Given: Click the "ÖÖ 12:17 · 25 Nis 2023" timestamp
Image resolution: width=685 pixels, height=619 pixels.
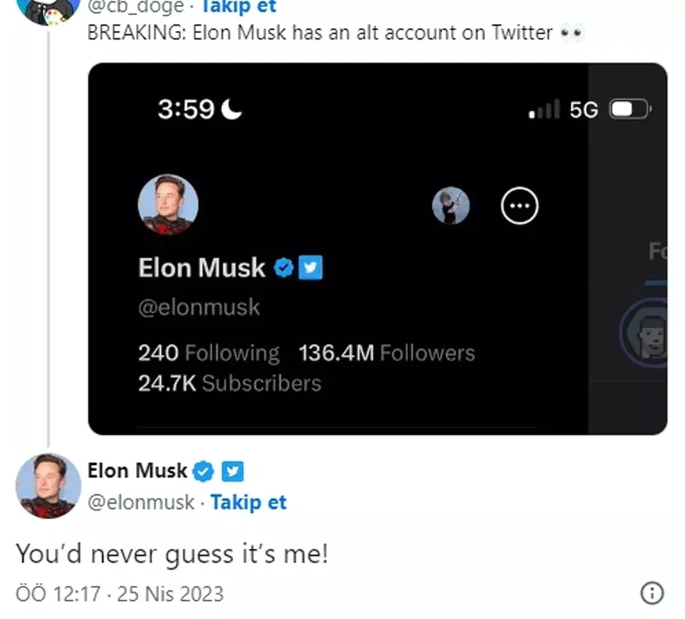Looking at the screenshot, I should 120,592.
